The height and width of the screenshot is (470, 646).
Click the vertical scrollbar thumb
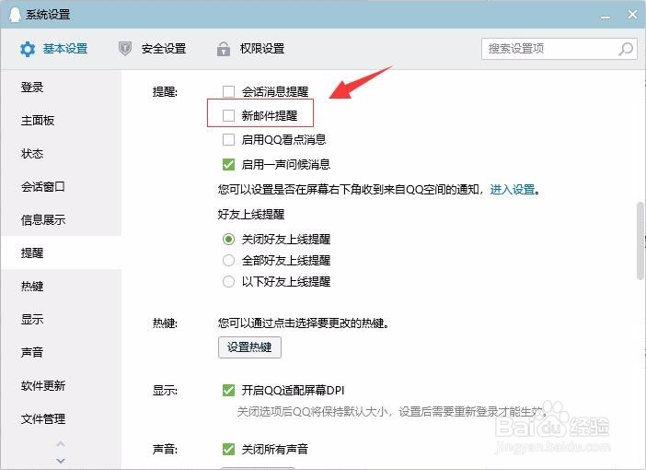coord(640,241)
